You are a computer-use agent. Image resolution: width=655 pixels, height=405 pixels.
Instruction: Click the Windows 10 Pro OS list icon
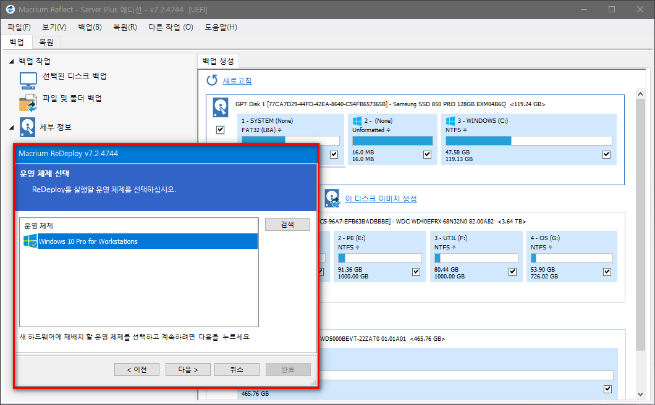click(x=30, y=241)
